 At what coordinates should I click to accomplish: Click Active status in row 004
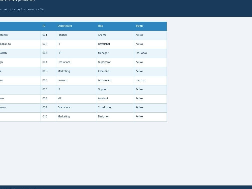pyautogui.click(x=150, y=62)
